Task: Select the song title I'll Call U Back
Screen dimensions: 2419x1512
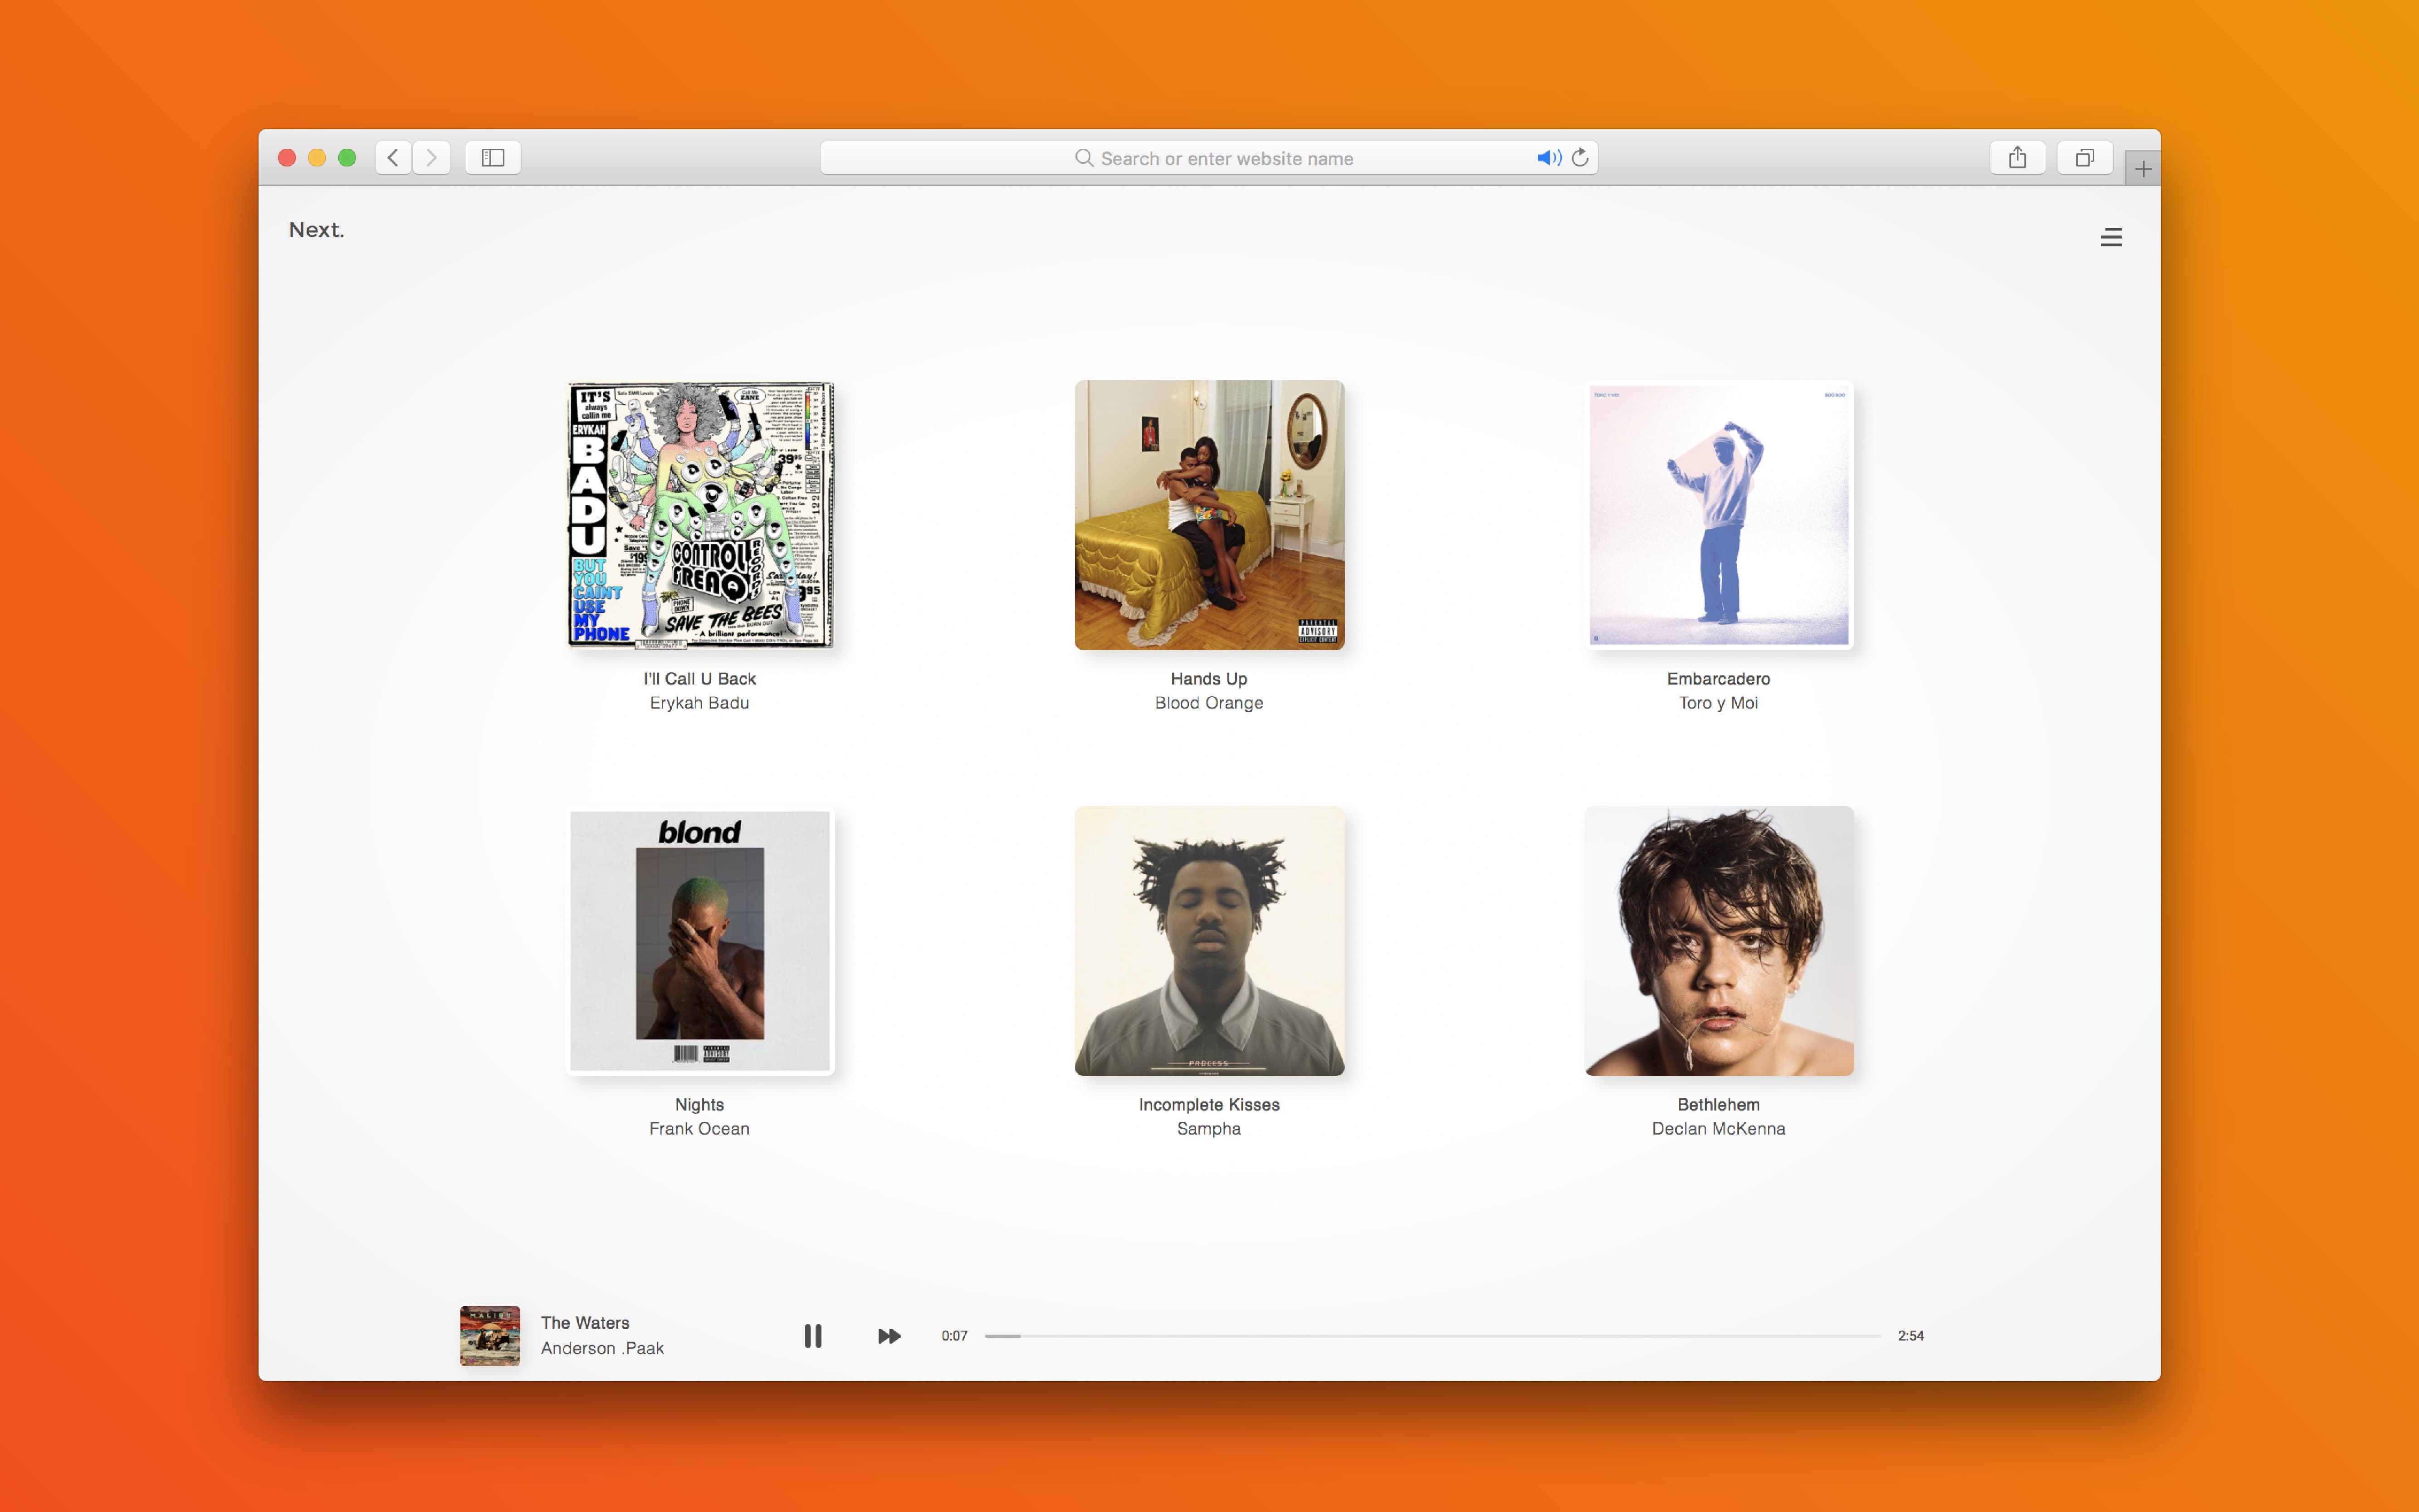Action: pos(700,679)
